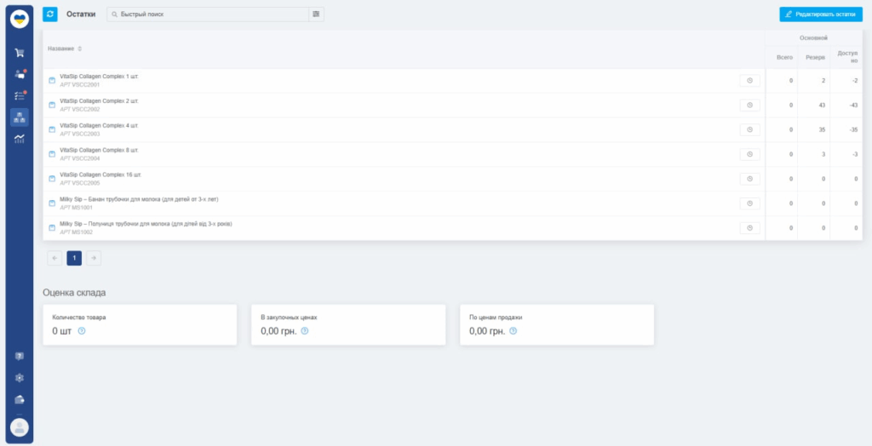Screen dimensions: 872x446
Task: Open history clock for VitaSip Collagen Complex 1 шт
Action: [749, 80]
